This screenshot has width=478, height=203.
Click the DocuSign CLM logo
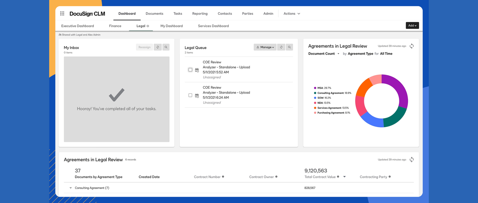87,14
